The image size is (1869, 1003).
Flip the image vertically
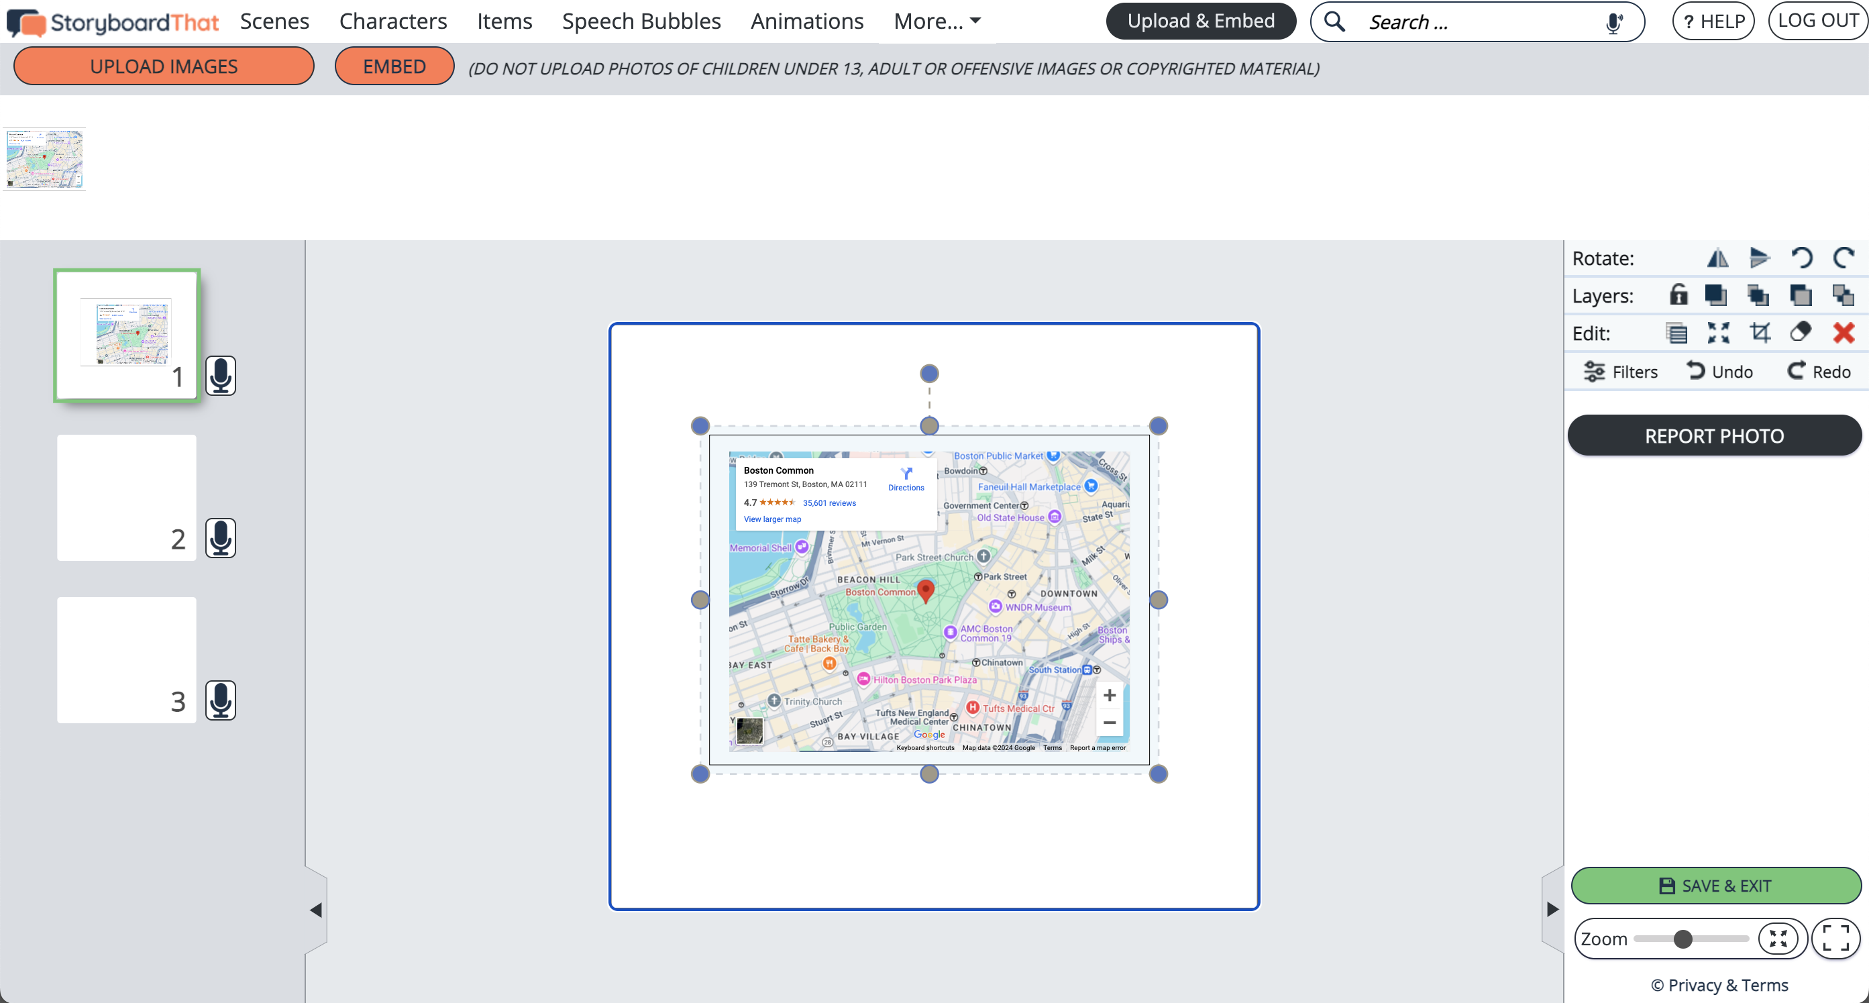pos(1760,258)
